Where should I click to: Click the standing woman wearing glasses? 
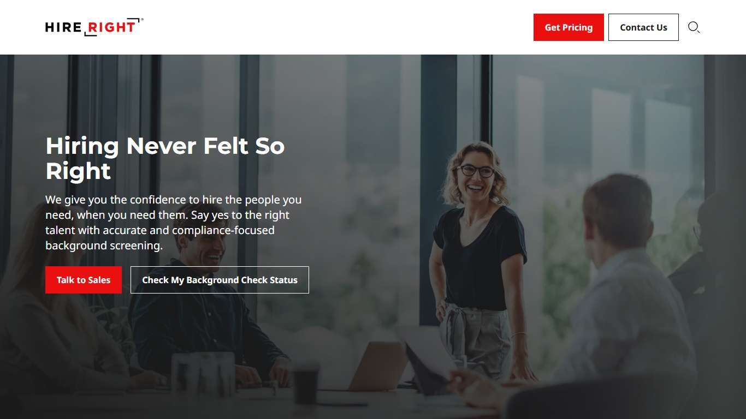(478, 256)
